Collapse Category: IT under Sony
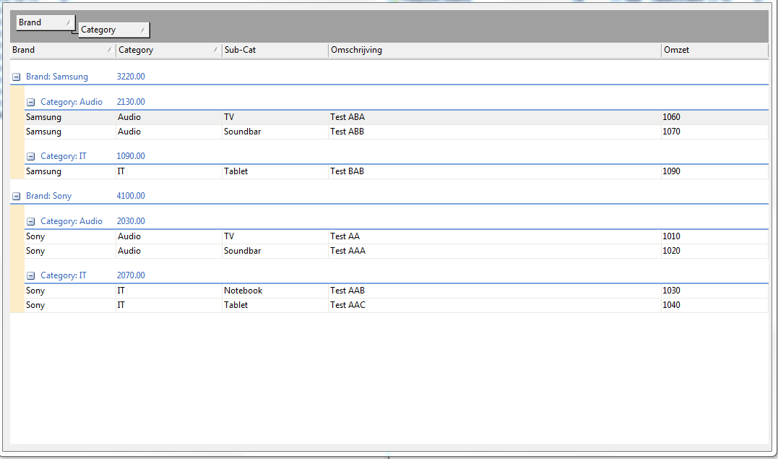Viewport: 778px width, 459px height. pos(31,275)
